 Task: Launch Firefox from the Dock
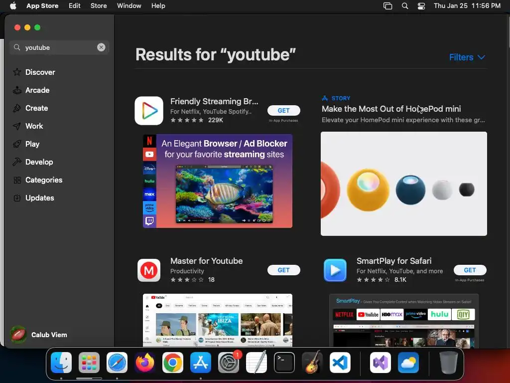point(145,363)
